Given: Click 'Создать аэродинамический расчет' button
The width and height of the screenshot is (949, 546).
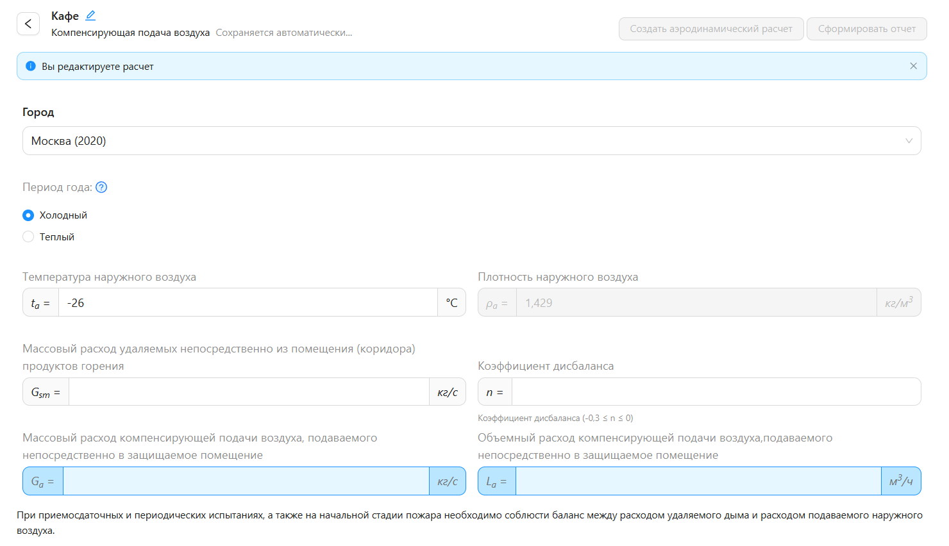Looking at the screenshot, I should pos(710,29).
